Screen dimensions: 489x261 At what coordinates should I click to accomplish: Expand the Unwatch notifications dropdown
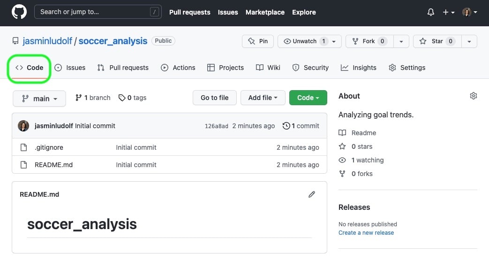[310, 41]
